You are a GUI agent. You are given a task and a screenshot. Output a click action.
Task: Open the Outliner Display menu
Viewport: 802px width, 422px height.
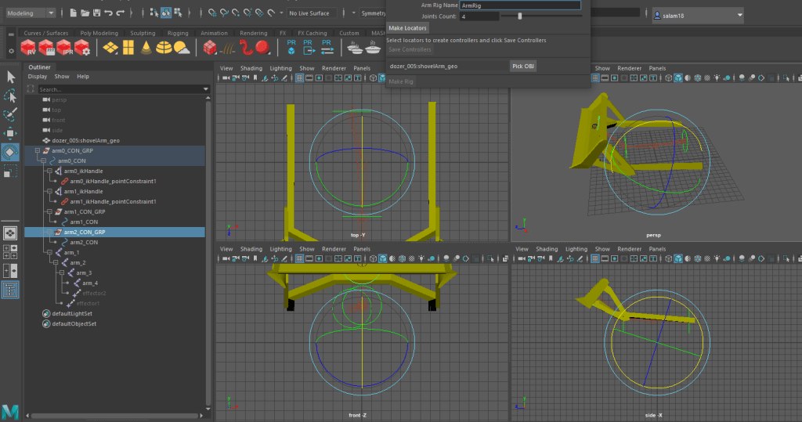38,77
